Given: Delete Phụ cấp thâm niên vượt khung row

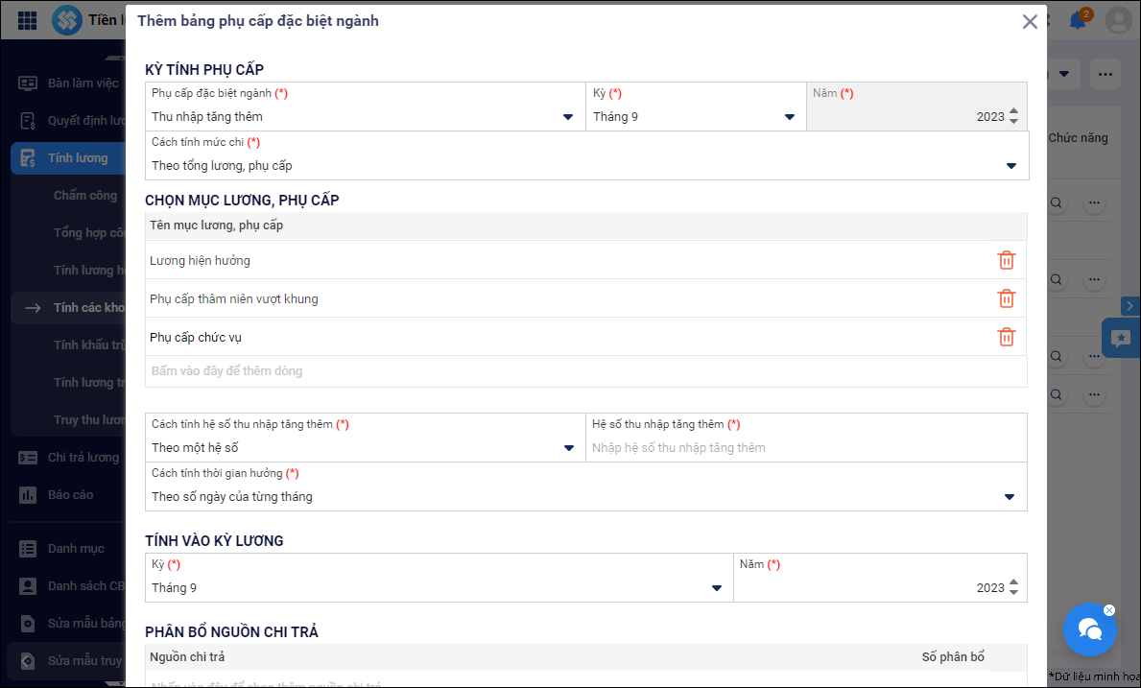Looking at the screenshot, I should (1006, 298).
